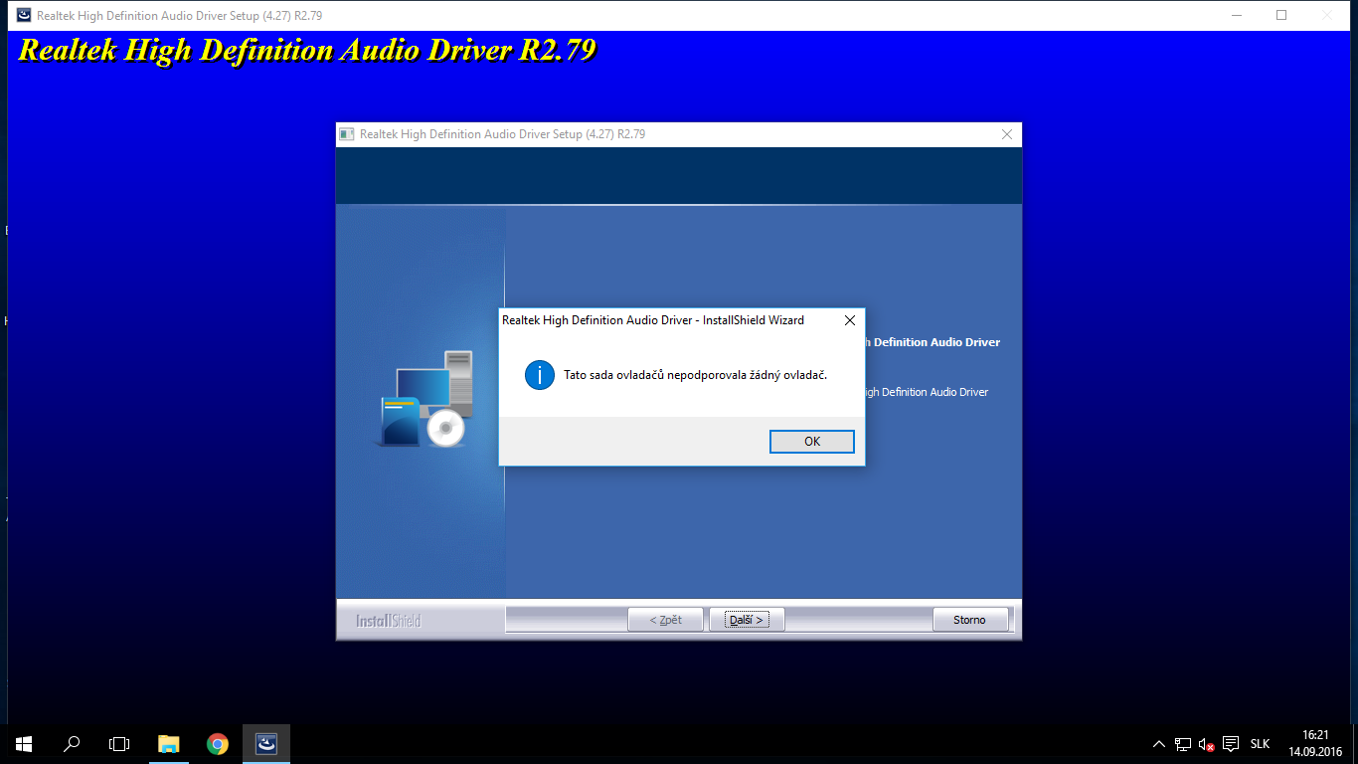1358x764 pixels.
Task: Go back with the Zpět button
Action: tap(666, 620)
